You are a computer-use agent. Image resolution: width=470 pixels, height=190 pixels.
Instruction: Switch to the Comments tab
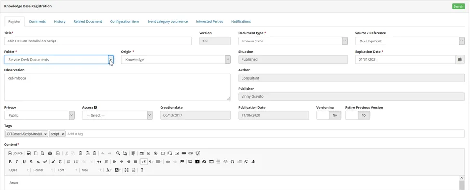coord(38,22)
